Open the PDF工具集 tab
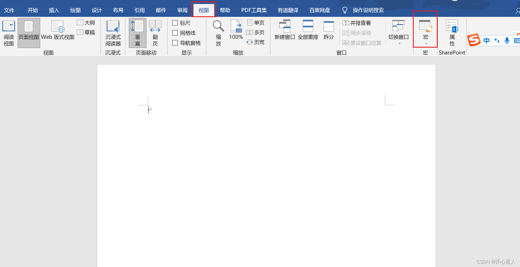This screenshot has height=267, width=520. click(x=254, y=10)
